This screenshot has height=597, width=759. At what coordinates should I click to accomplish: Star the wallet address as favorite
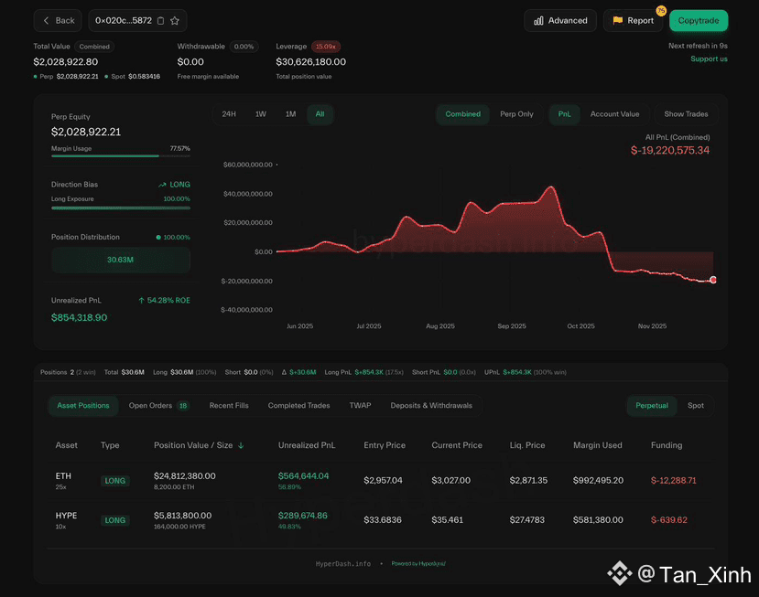point(175,21)
